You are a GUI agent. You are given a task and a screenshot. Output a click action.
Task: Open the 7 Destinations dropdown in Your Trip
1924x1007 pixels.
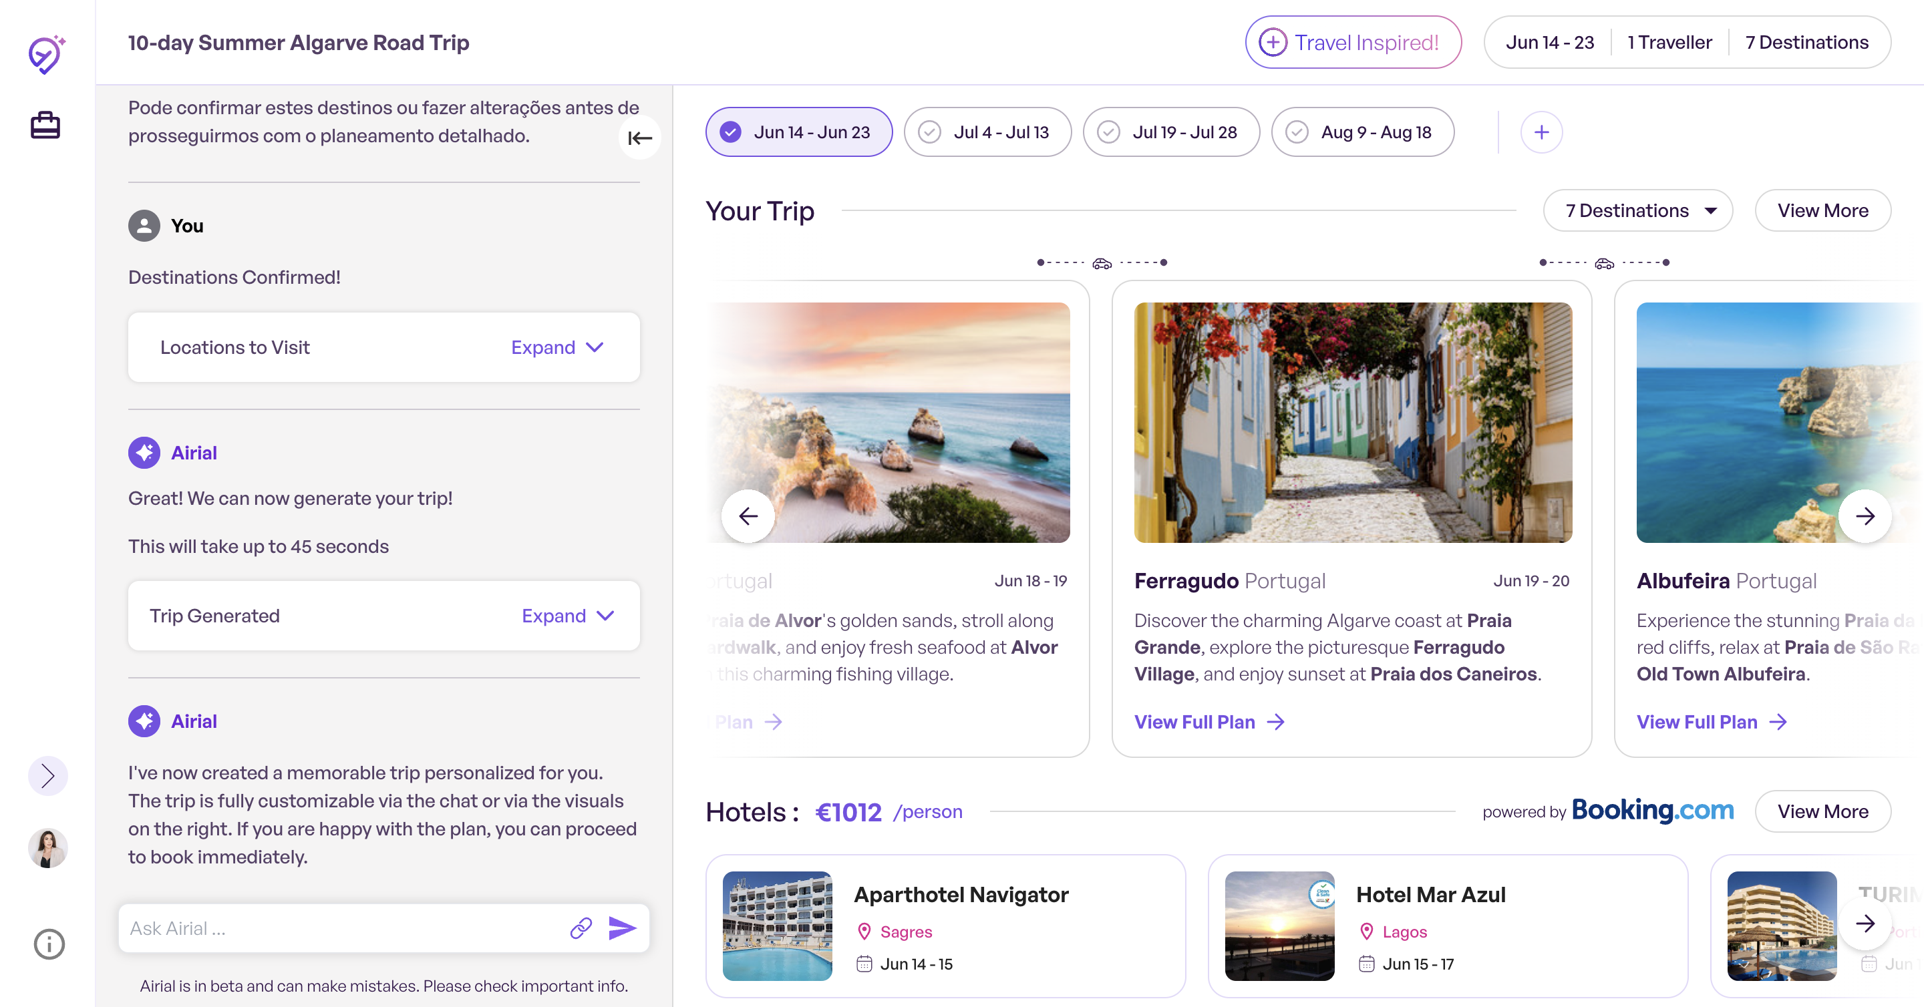(1638, 210)
